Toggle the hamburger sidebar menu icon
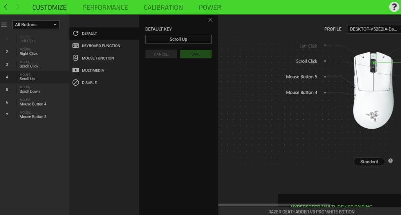This screenshot has width=401, height=215. 4,25
